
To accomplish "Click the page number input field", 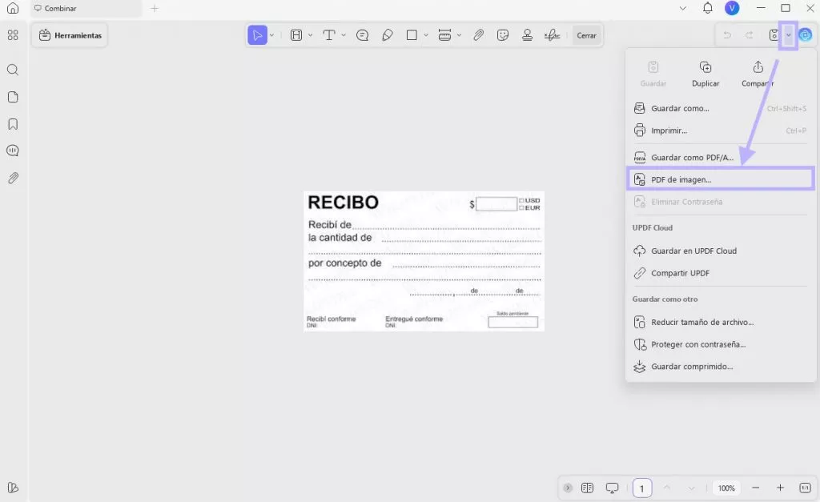I will coord(641,488).
